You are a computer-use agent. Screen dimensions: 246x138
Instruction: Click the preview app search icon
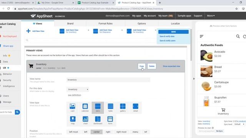(x=238, y=36)
